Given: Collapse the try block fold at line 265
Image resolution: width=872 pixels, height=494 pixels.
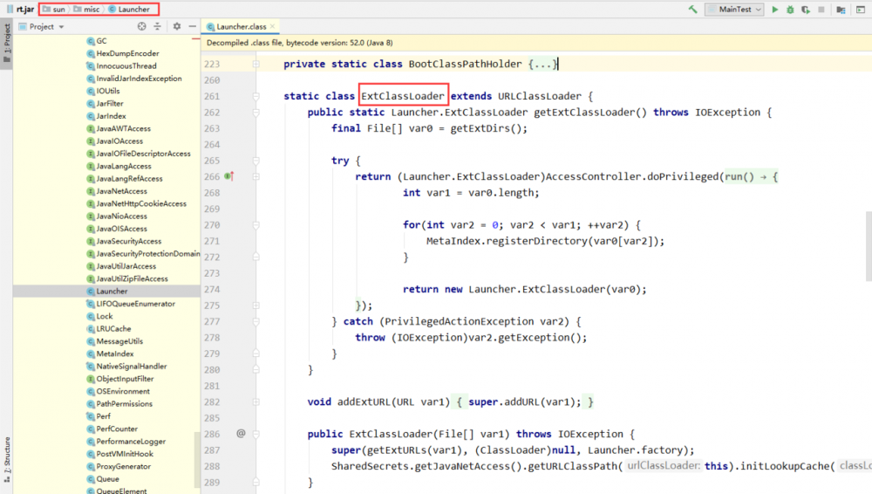Looking at the screenshot, I should [x=256, y=161].
